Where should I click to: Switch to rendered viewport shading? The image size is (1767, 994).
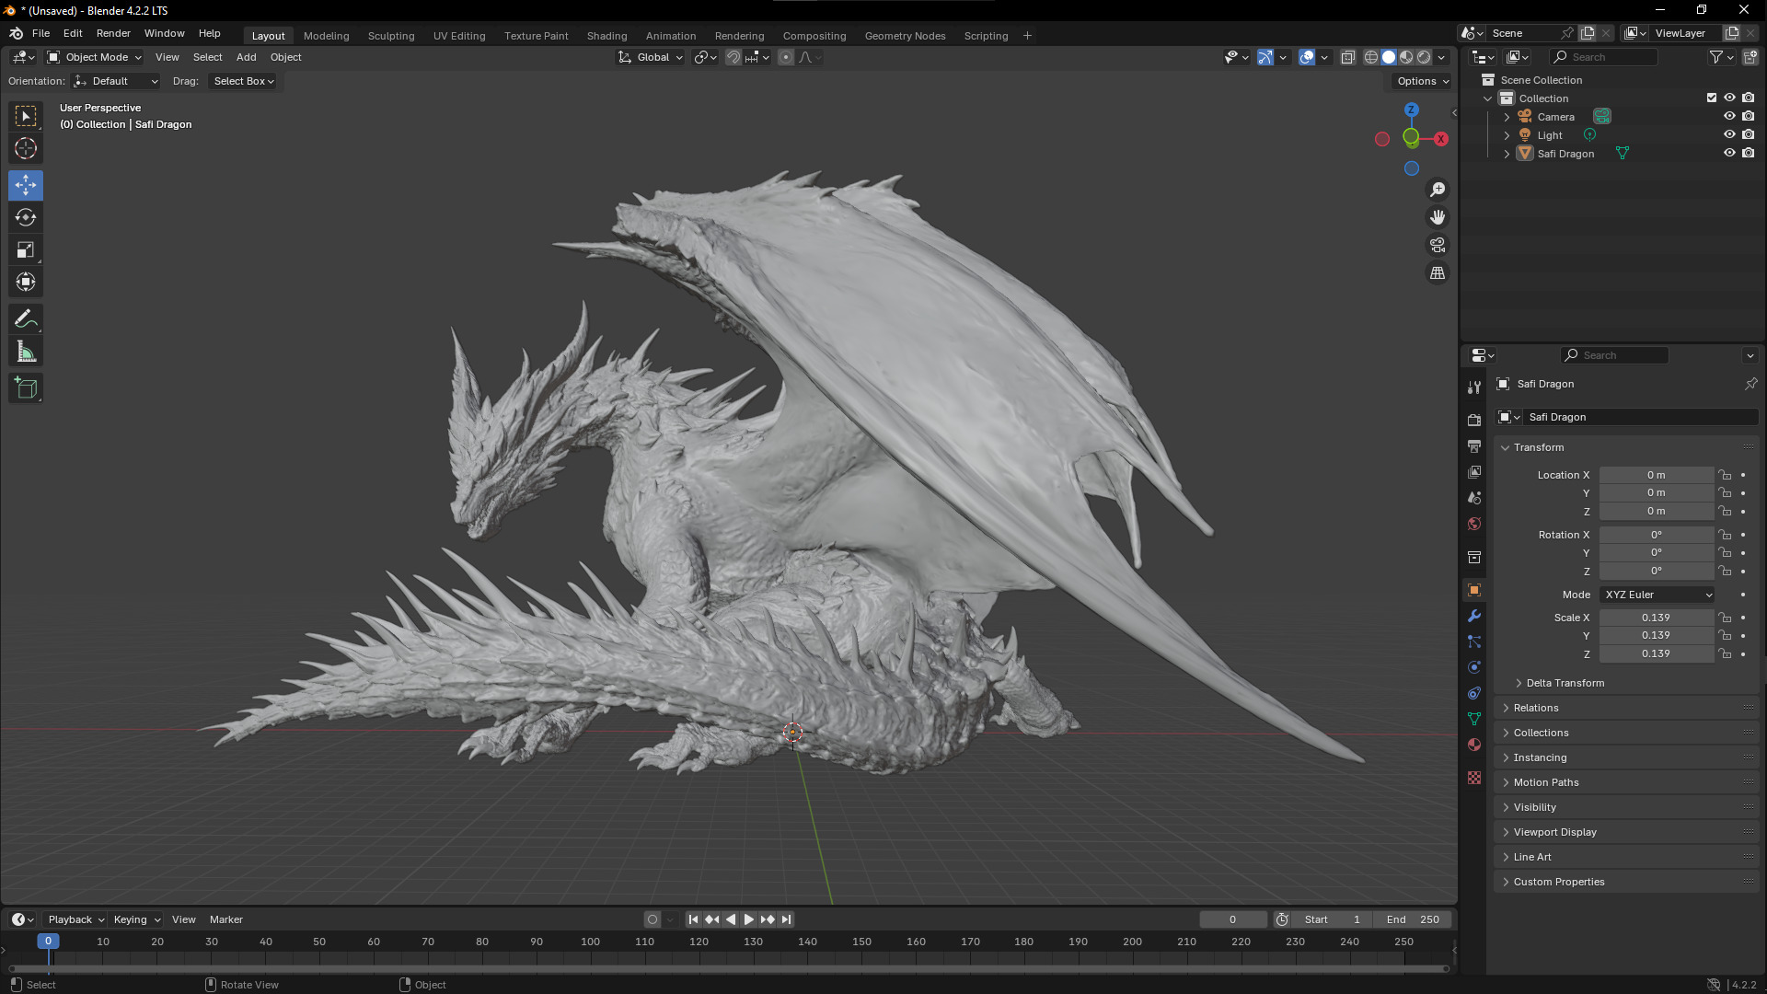[1425, 57]
